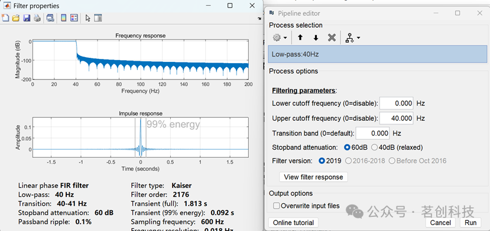Insert Colorbar using the gradient icon
The width and height of the screenshot is (490, 231).
click(63, 18)
